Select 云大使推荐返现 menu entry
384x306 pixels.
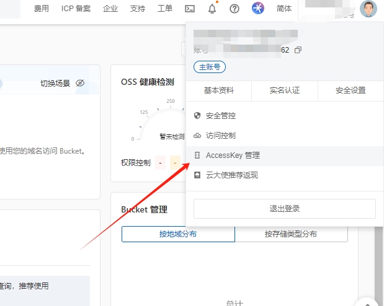coord(231,175)
